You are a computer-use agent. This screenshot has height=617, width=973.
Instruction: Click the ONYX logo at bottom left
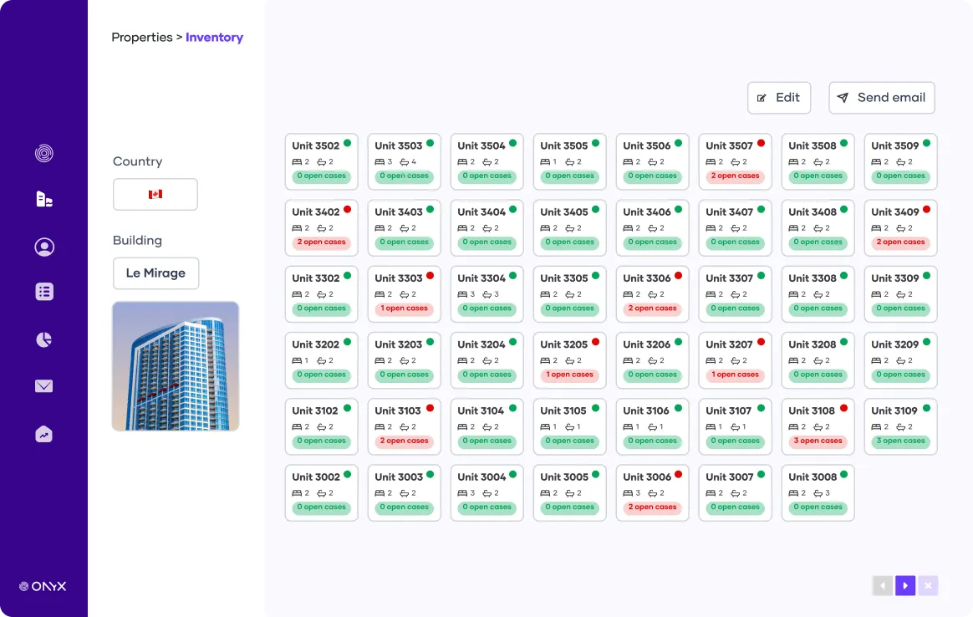pos(43,586)
